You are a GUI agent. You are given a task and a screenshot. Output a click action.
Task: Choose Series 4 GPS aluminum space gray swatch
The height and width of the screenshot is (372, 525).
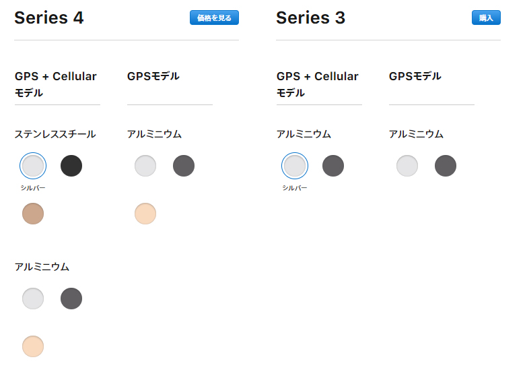click(184, 166)
